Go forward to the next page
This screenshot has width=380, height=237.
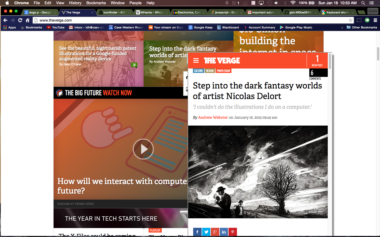(x=13, y=20)
